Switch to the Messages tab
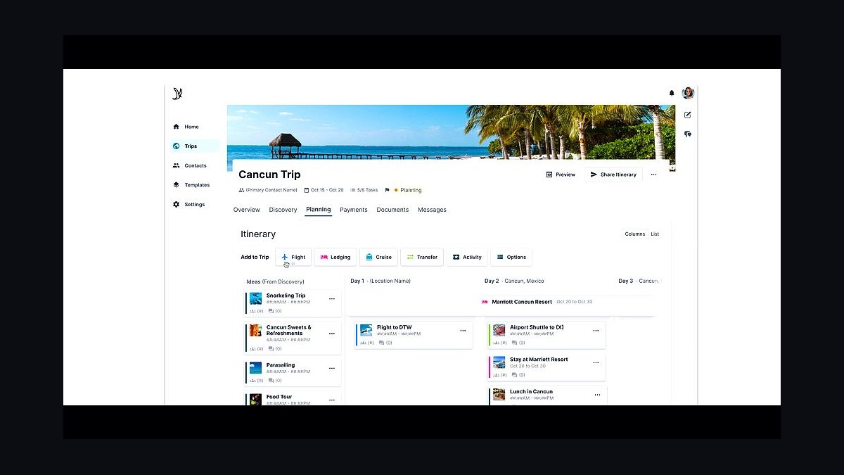The height and width of the screenshot is (475, 844). [432, 210]
